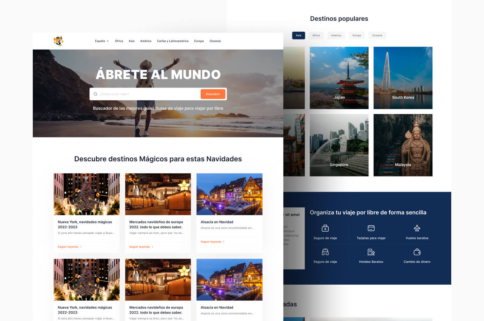This screenshot has width=484, height=321.
Task: Select the Oceanía filter under Destinos populares
Action: (x=377, y=36)
